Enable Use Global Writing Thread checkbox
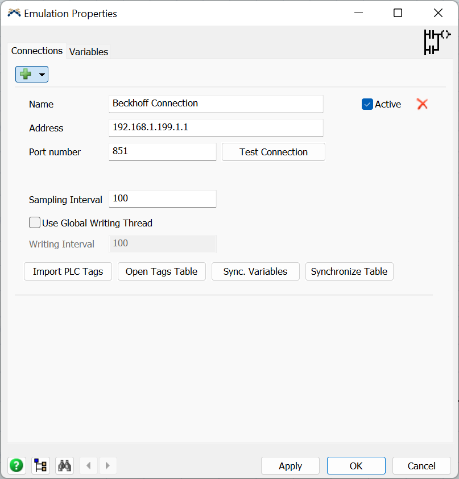459x479 pixels. coord(35,223)
